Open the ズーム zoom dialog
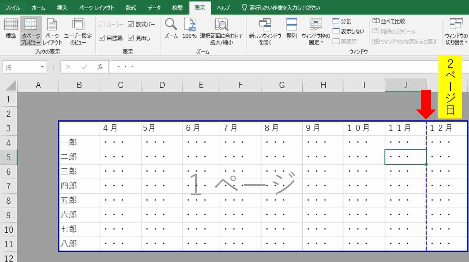 click(x=171, y=28)
